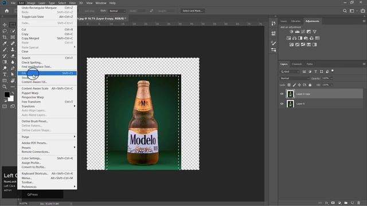The height and width of the screenshot is (206, 367).
Task: Select the Blur tool
Action: pos(13,62)
